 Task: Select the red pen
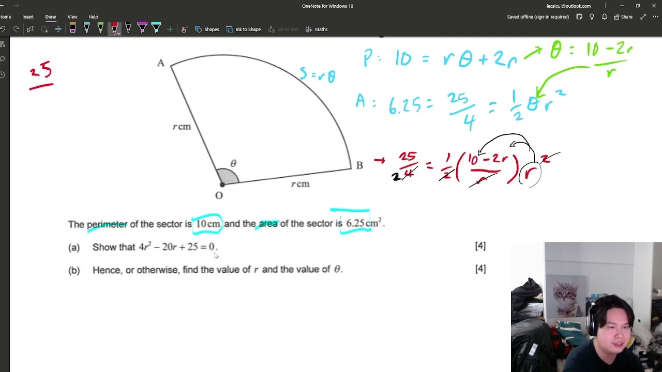[x=114, y=28]
